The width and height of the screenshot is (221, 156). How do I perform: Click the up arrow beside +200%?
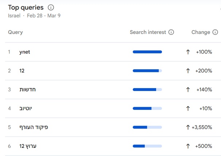[x=188, y=71]
